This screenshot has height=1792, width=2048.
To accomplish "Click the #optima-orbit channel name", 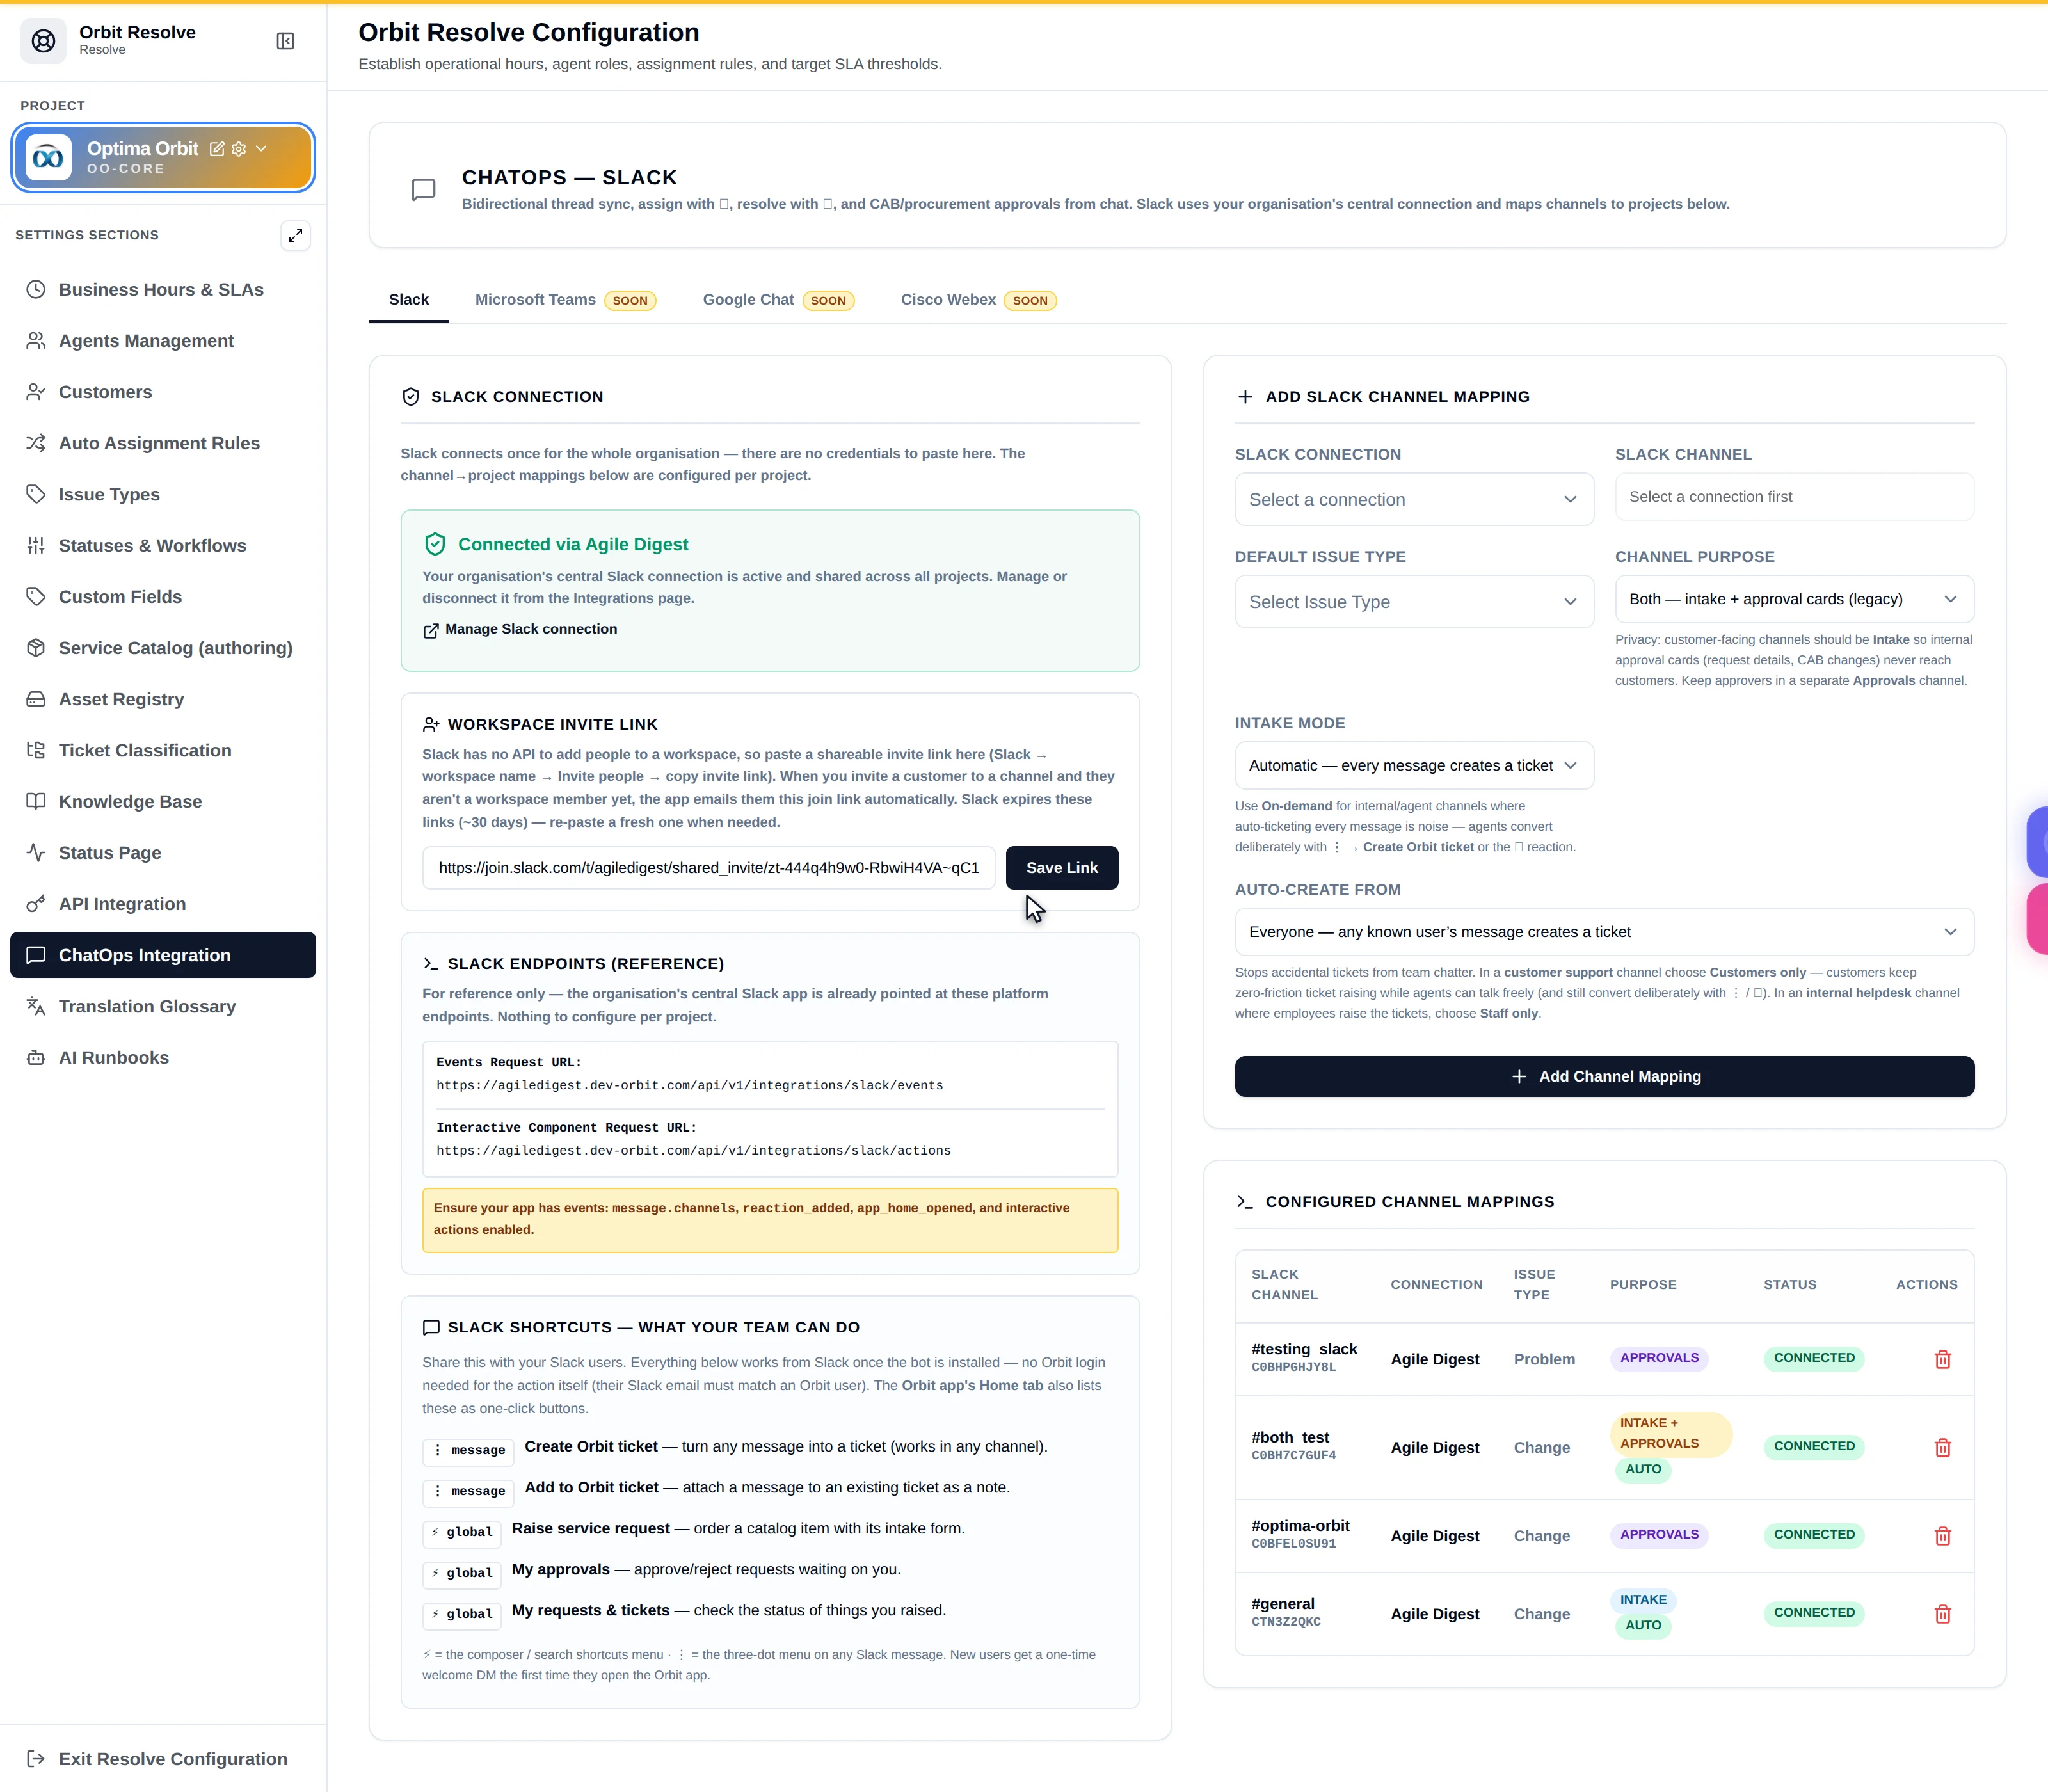I will click(1300, 1526).
